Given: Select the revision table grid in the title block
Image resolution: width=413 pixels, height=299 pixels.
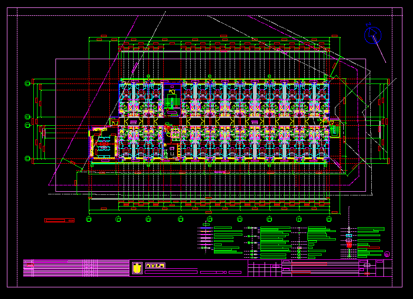Looking at the screenshot, I should click(265, 268).
